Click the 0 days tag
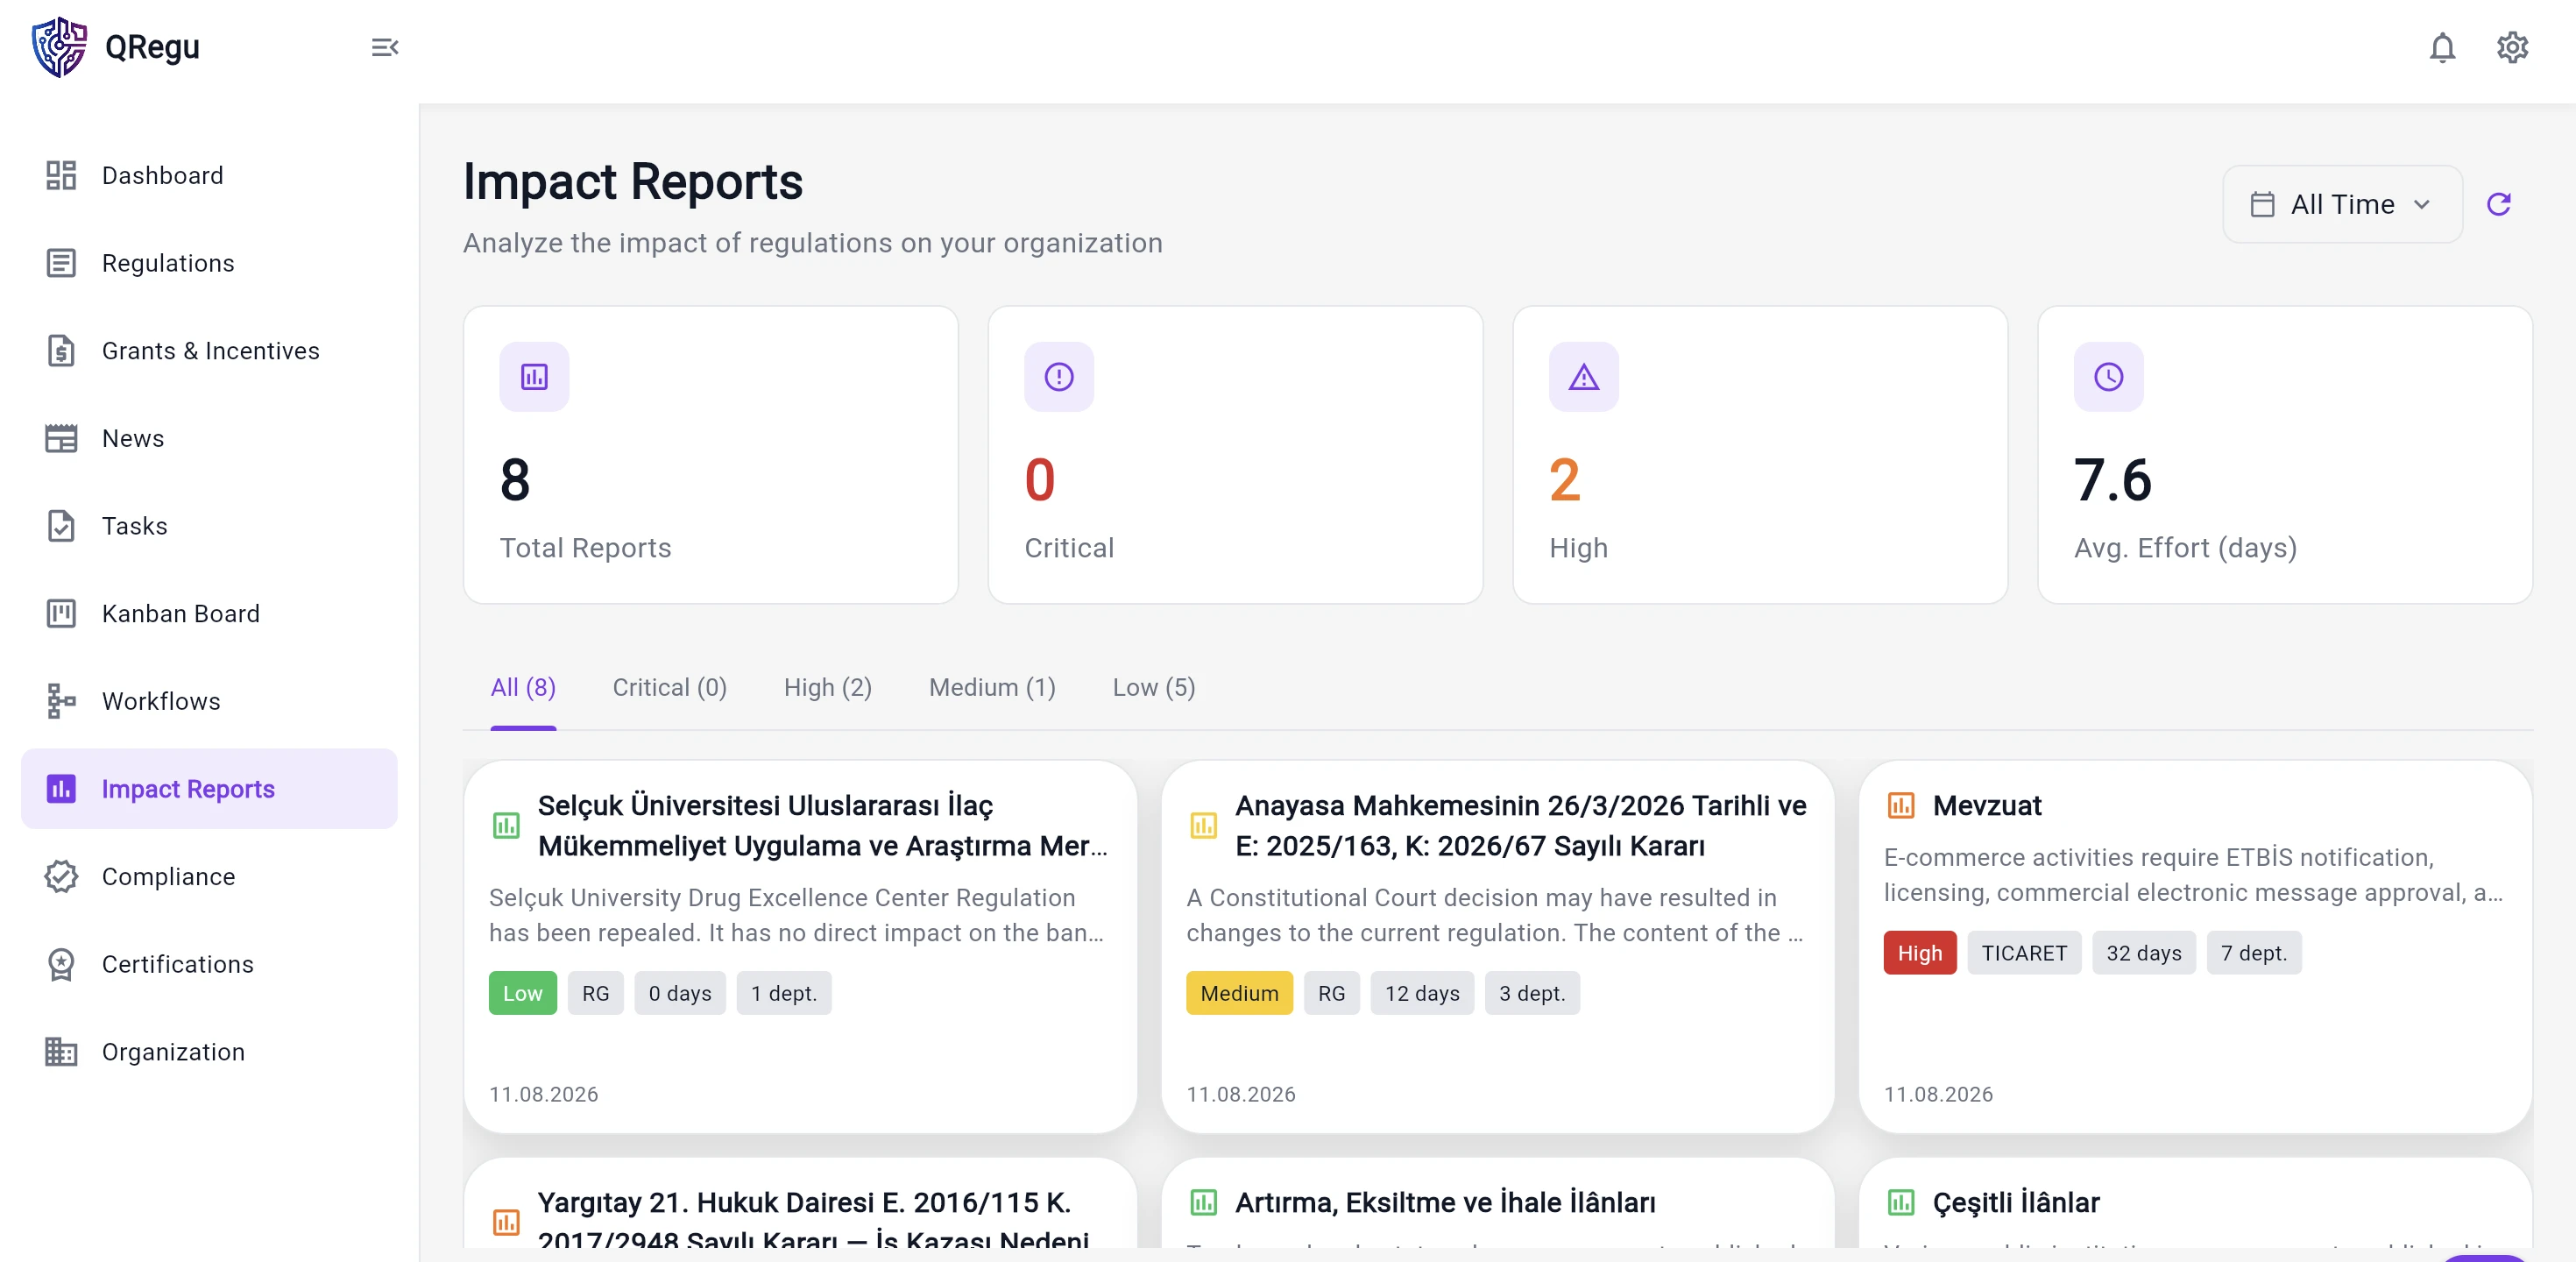The height and width of the screenshot is (1262, 2576). (x=679, y=993)
